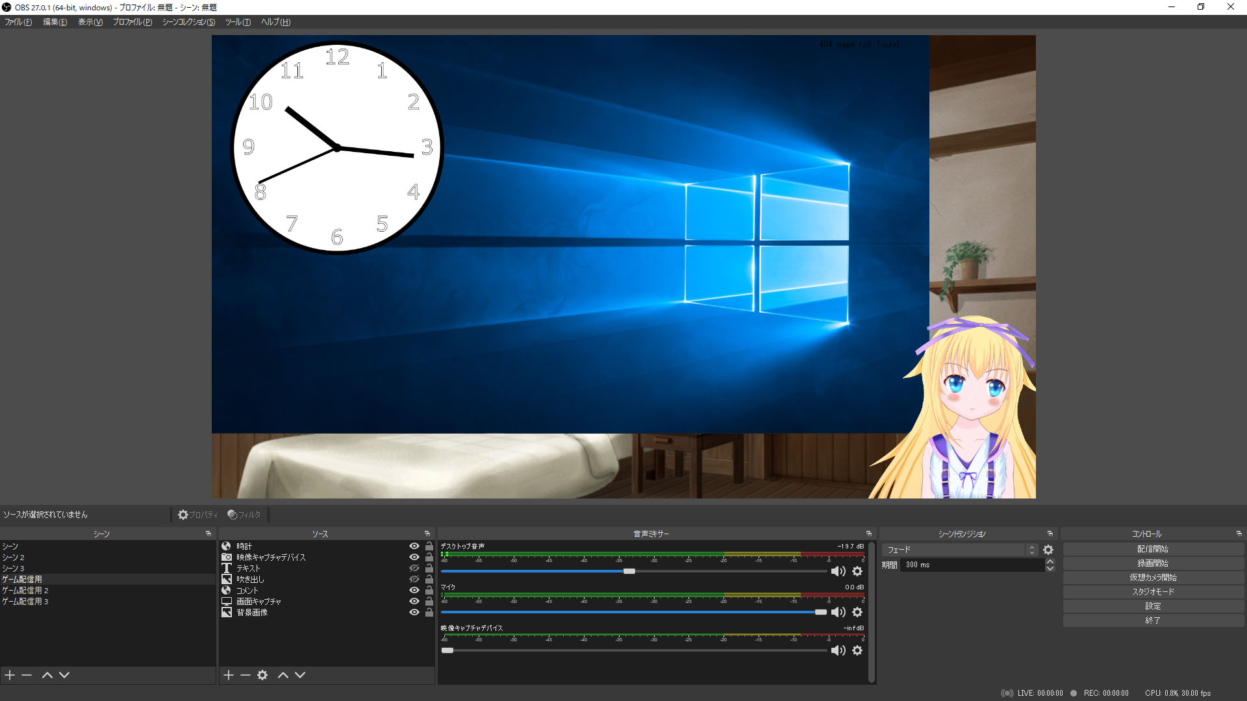Select the 吹き出し source row
The image size is (1247, 701).
[327, 579]
